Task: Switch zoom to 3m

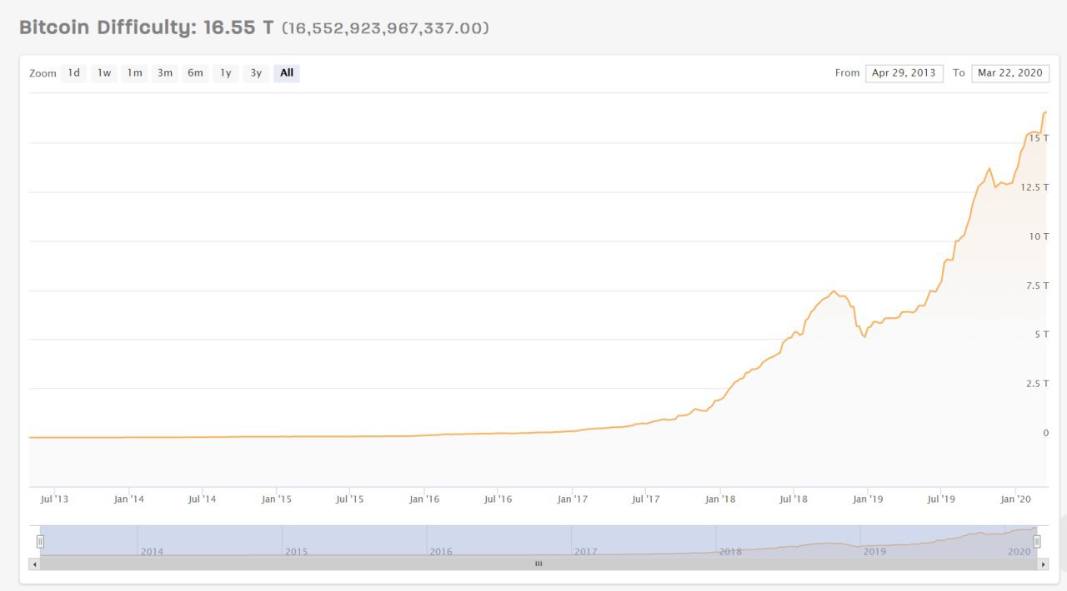Action: [x=165, y=73]
